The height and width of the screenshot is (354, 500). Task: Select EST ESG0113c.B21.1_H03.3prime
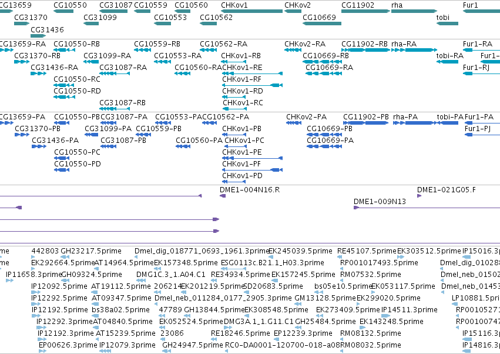pyautogui.click(x=272, y=263)
